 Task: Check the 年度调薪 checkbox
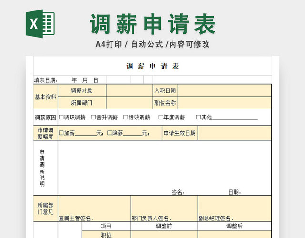point(161,117)
